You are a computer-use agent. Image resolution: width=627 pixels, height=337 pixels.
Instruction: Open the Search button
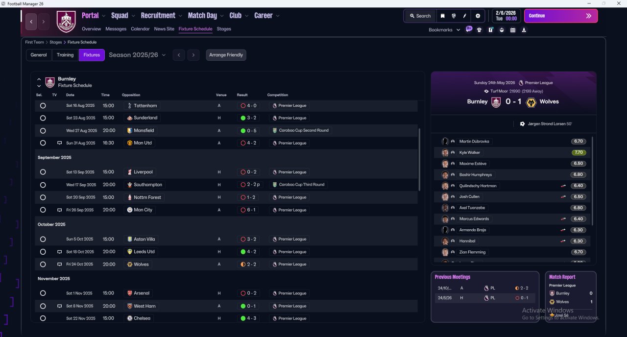[420, 16]
